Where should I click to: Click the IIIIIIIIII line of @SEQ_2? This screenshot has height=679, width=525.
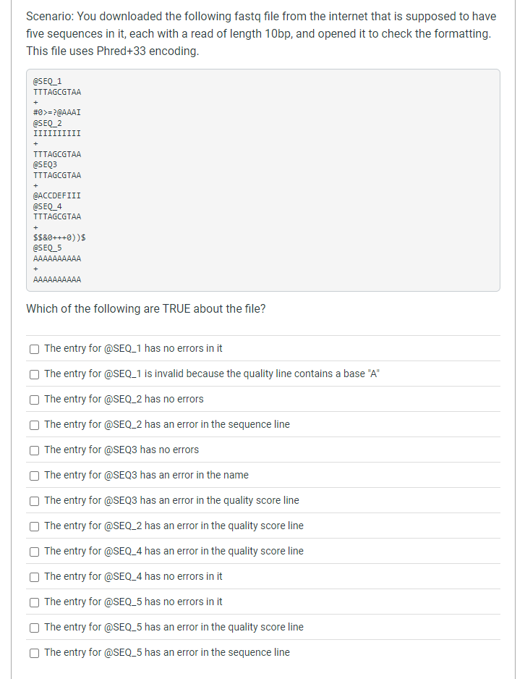[x=56, y=133]
